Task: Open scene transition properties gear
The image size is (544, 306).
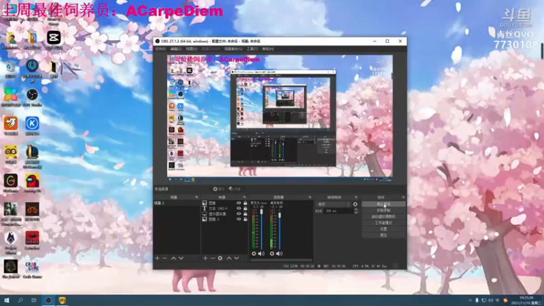Action: tap(355, 205)
